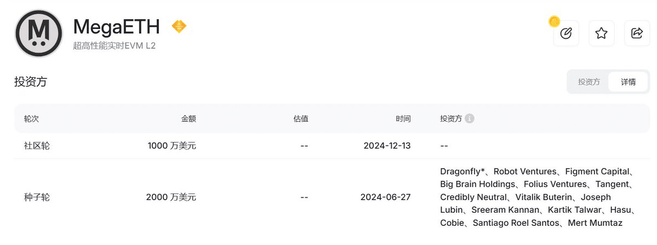Switch to the 详情 view toggle
The height and width of the screenshot is (245, 657).
[628, 82]
